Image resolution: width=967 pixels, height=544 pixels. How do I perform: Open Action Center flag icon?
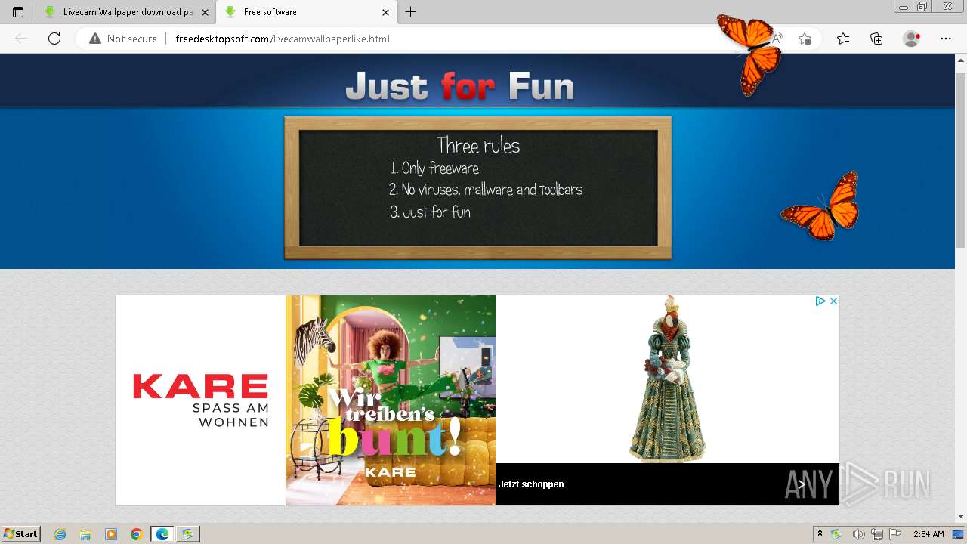895,534
